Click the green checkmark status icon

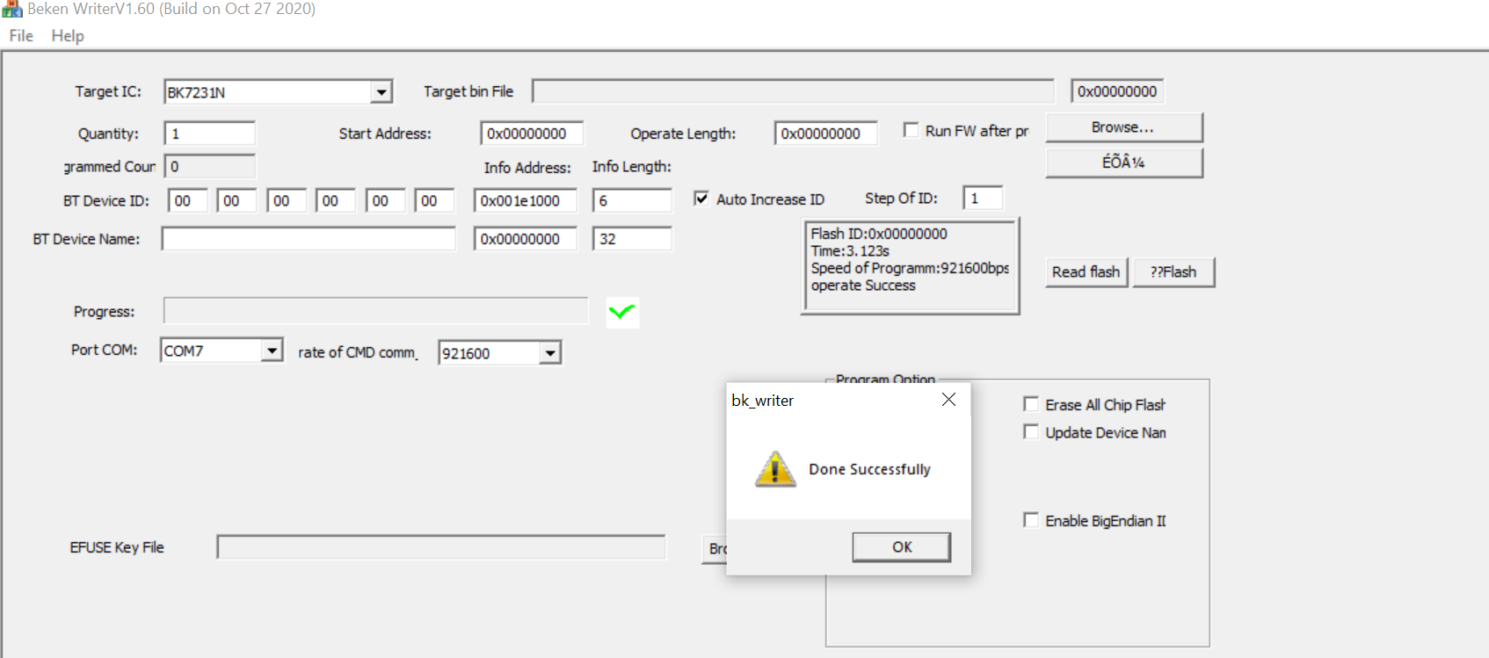pos(622,312)
